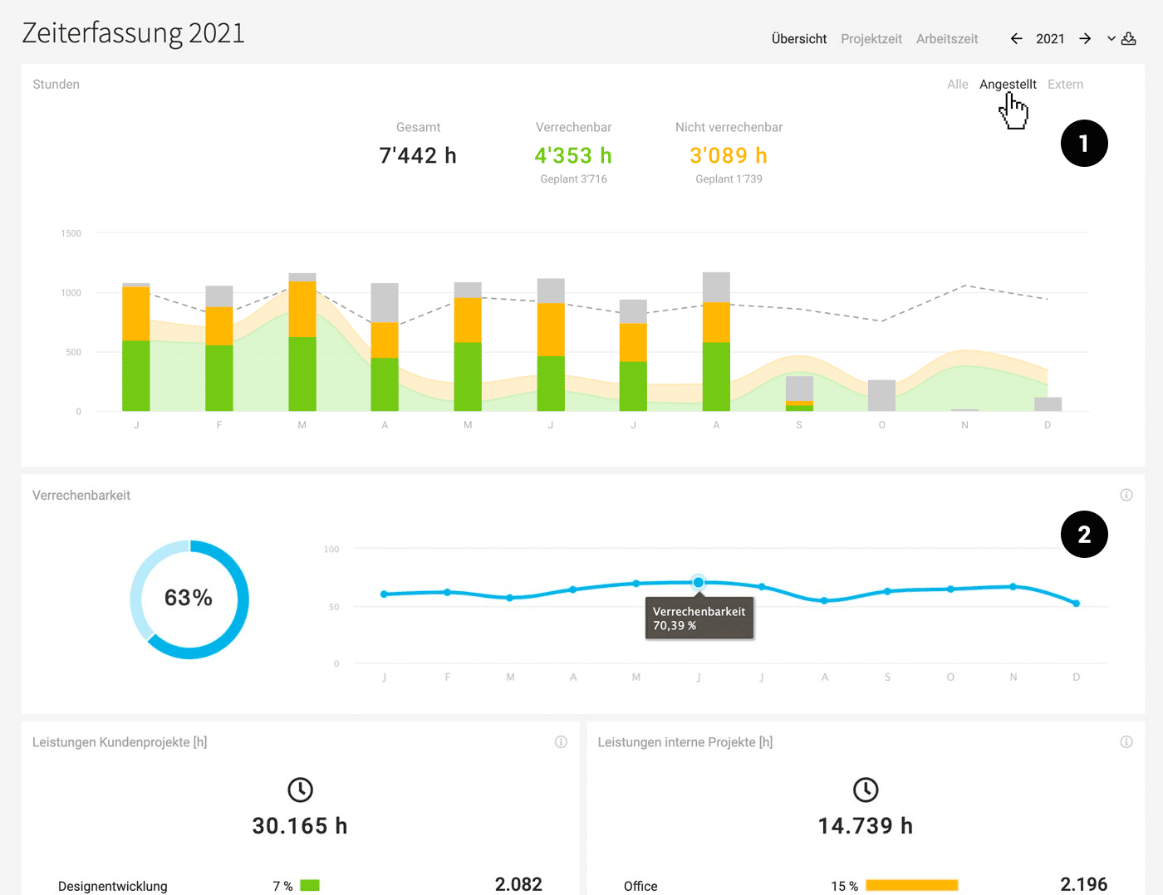
Task: Click the January point on Verrechenbarkeit line
Action: point(384,594)
